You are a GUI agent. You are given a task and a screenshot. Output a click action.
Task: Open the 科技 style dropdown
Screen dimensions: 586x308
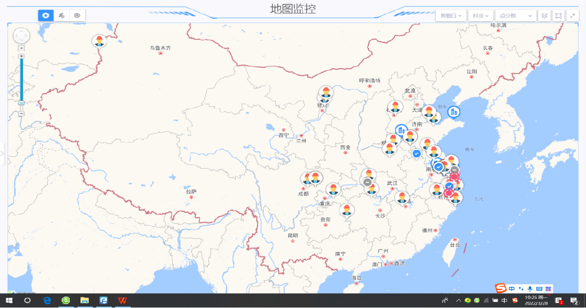tap(481, 16)
